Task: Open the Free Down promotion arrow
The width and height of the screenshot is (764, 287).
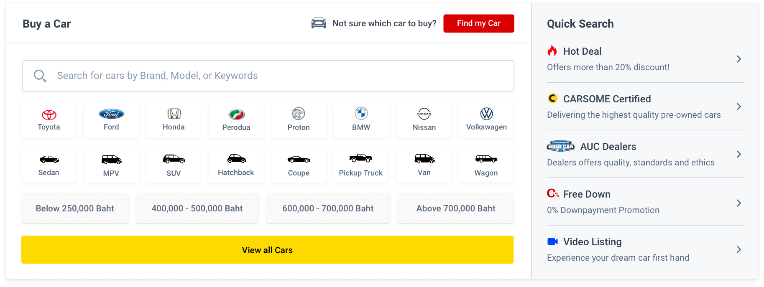Action: pyautogui.click(x=739, y=203)
